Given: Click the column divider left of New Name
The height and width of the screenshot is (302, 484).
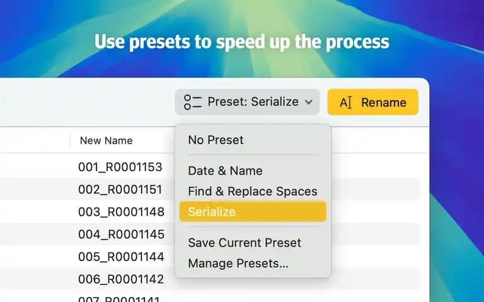Looking at the screenshot, I should (70, 140).
